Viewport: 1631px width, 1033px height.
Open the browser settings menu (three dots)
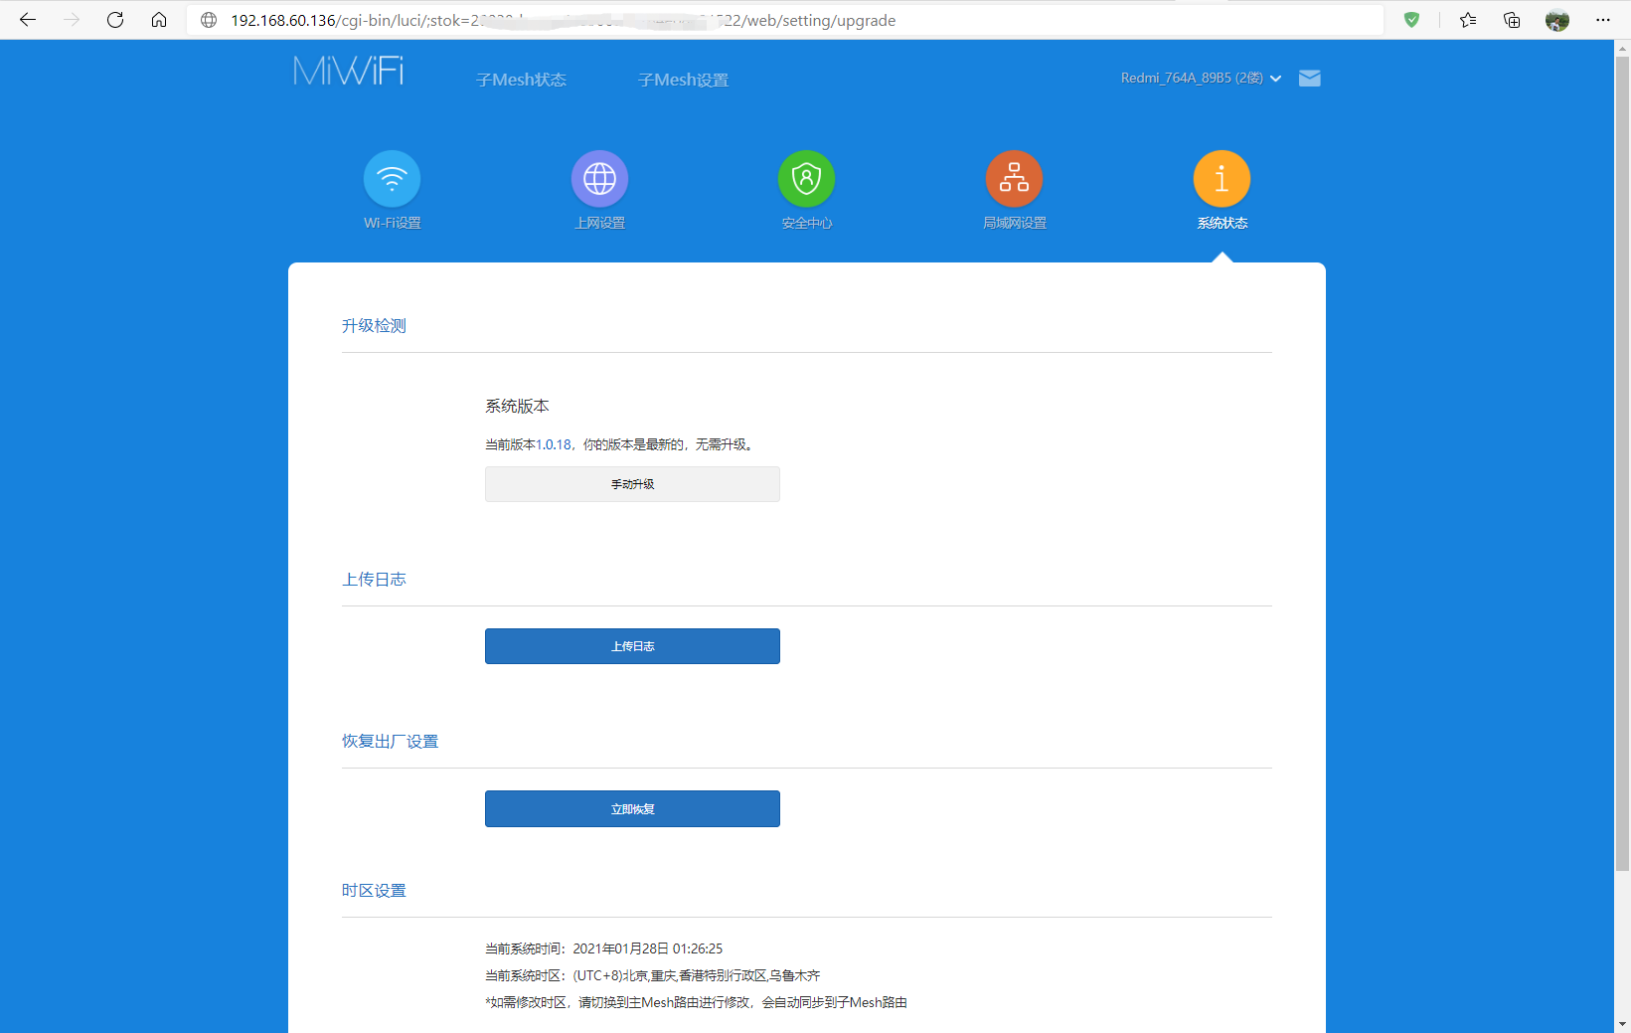[1602, 19]
